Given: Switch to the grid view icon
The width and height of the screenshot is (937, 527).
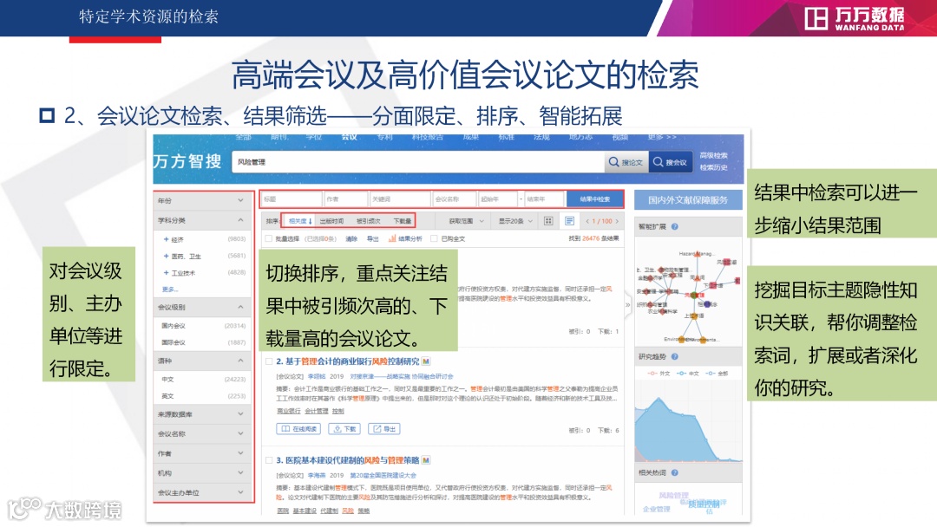Looking at the screenshot, I should 548,221.
